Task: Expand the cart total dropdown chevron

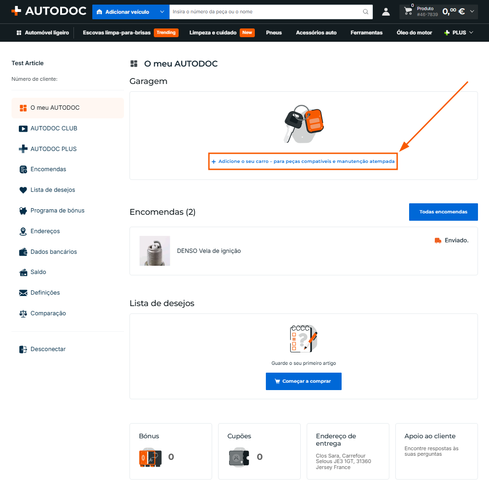Action: click(472, 11)
